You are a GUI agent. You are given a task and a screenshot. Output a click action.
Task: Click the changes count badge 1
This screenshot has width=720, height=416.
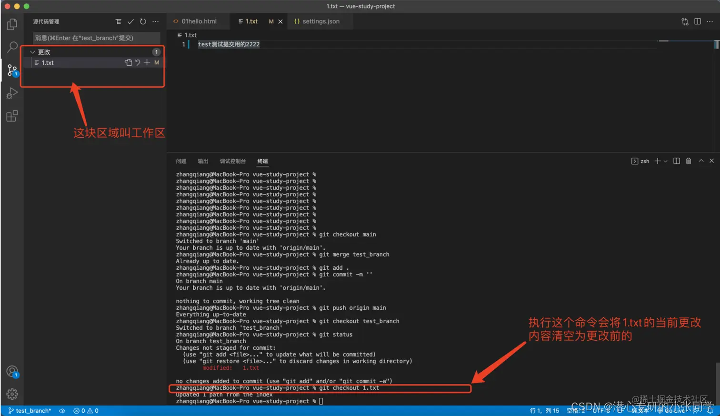pyautogui.click(x=156, y=52)
